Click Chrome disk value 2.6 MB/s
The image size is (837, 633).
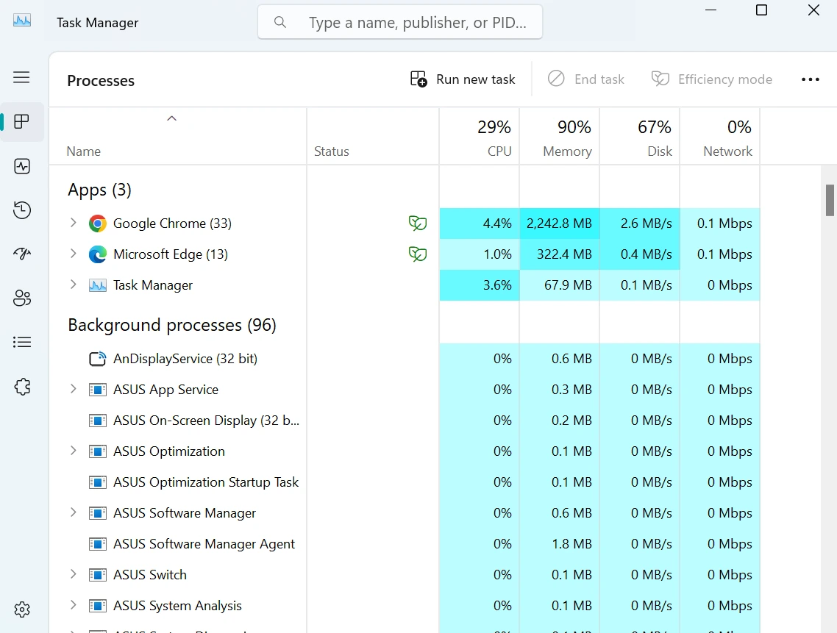click(646, 223)
